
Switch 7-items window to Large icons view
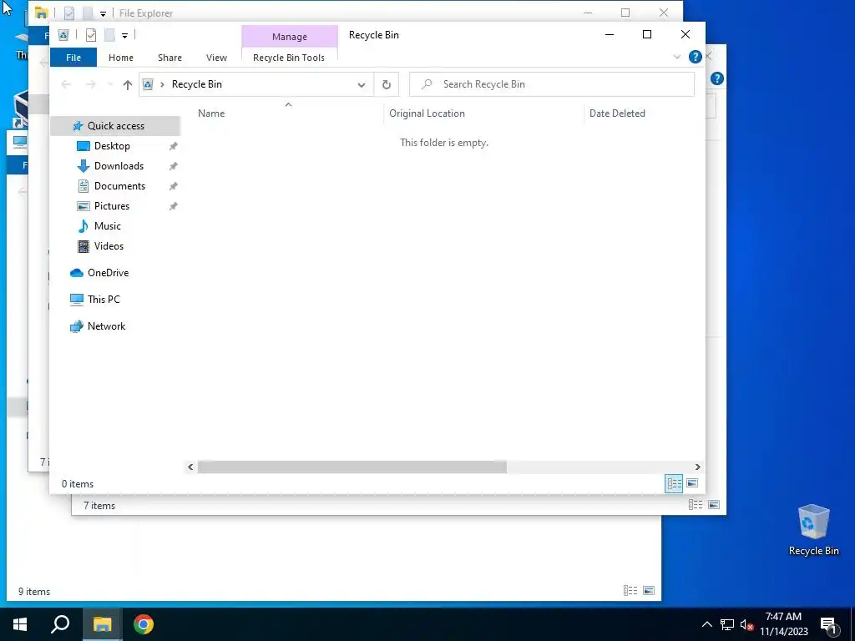(713, 505)
